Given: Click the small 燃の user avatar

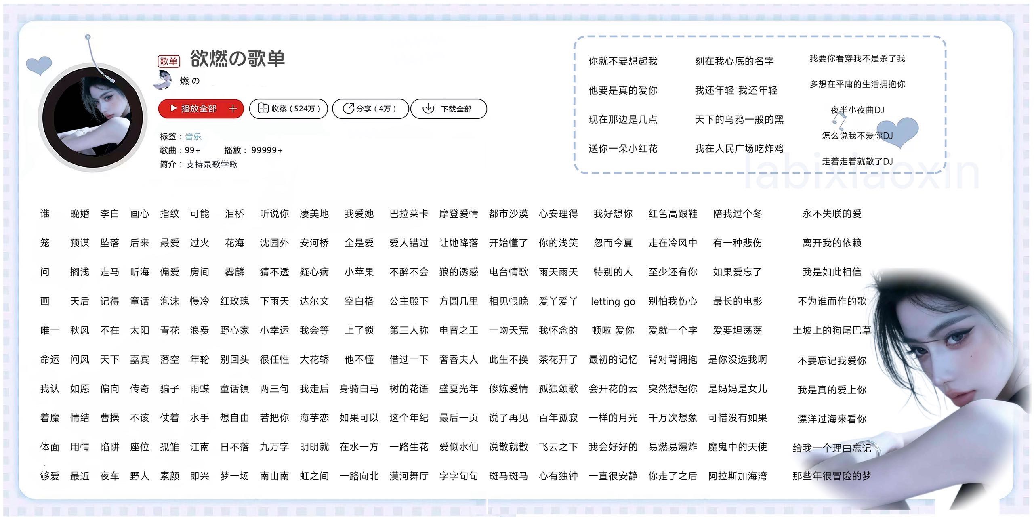Looking at the screenshot, I should coord(163,80).
